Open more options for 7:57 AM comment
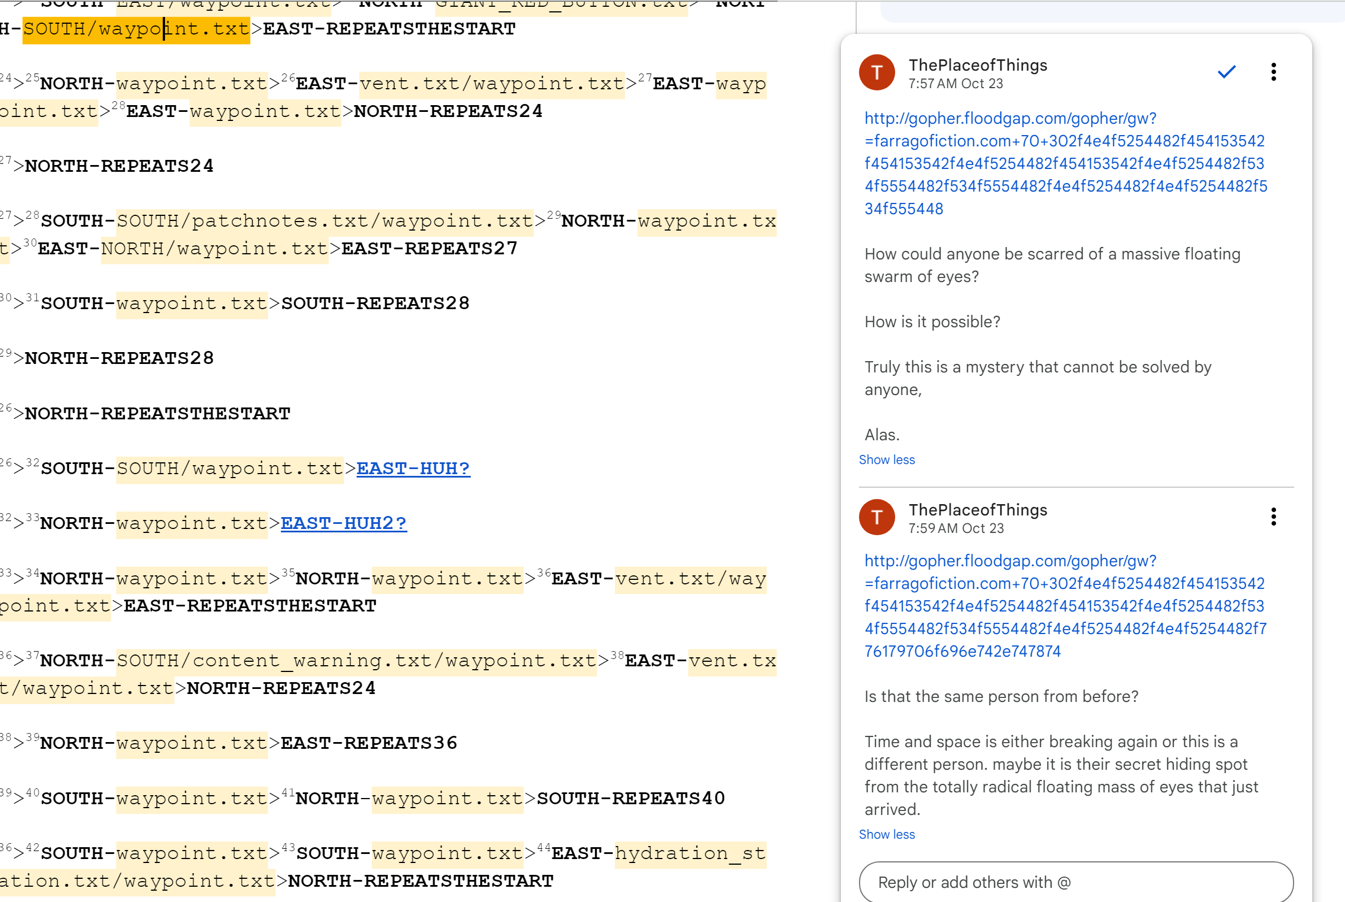 [x=1273, y=72]
